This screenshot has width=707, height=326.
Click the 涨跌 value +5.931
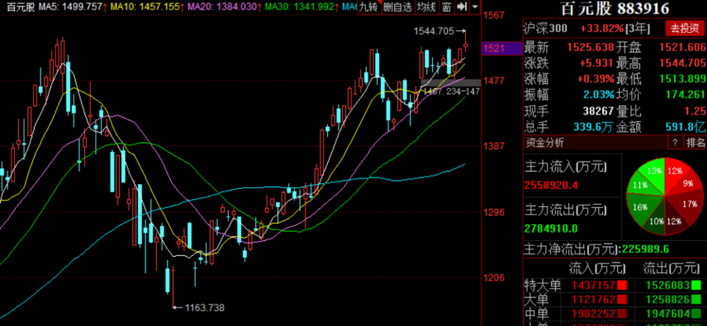(x=596, y=63)
